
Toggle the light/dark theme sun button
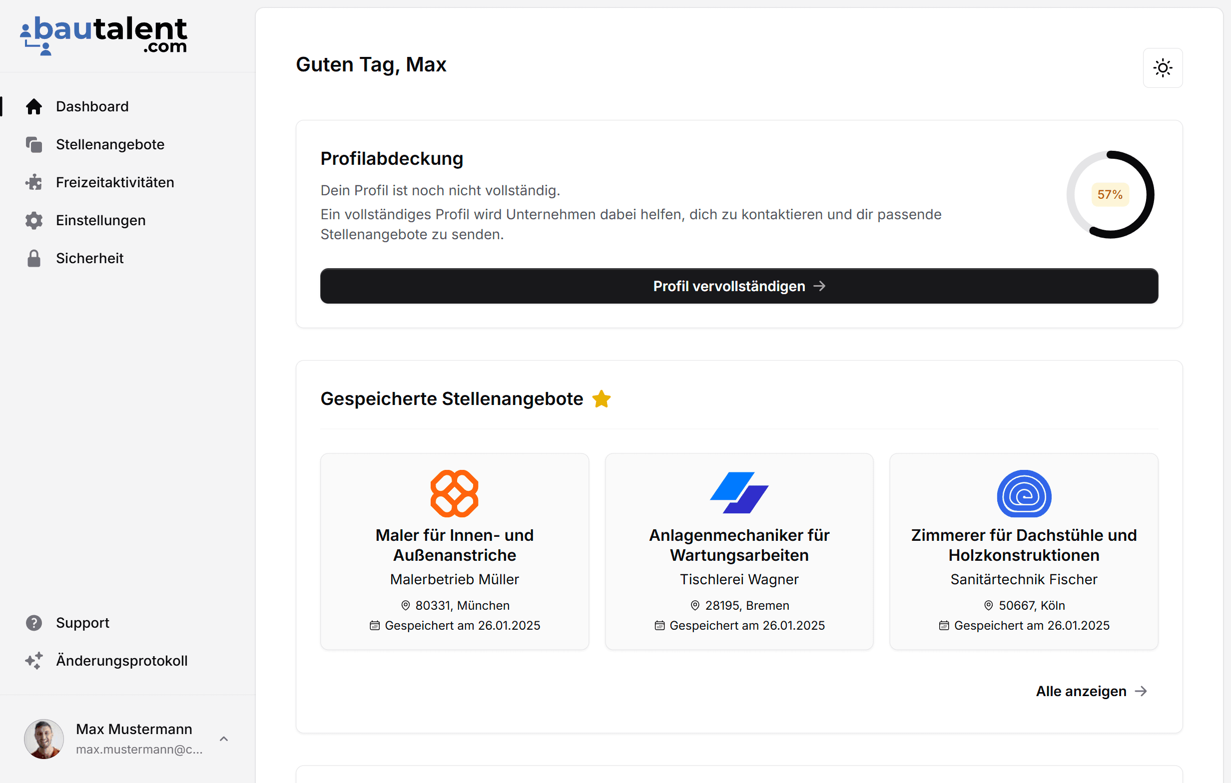(1163, 68)
